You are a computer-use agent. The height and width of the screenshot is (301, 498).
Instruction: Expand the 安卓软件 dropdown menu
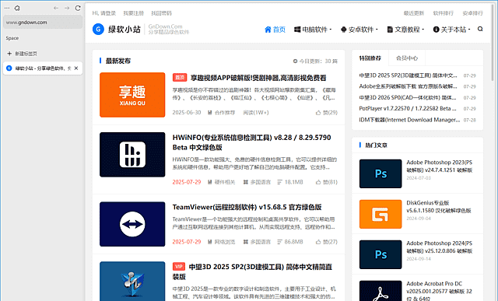point(359,30)
